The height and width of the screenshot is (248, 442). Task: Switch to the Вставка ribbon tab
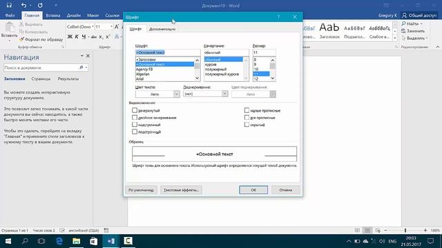click(53, 15)
